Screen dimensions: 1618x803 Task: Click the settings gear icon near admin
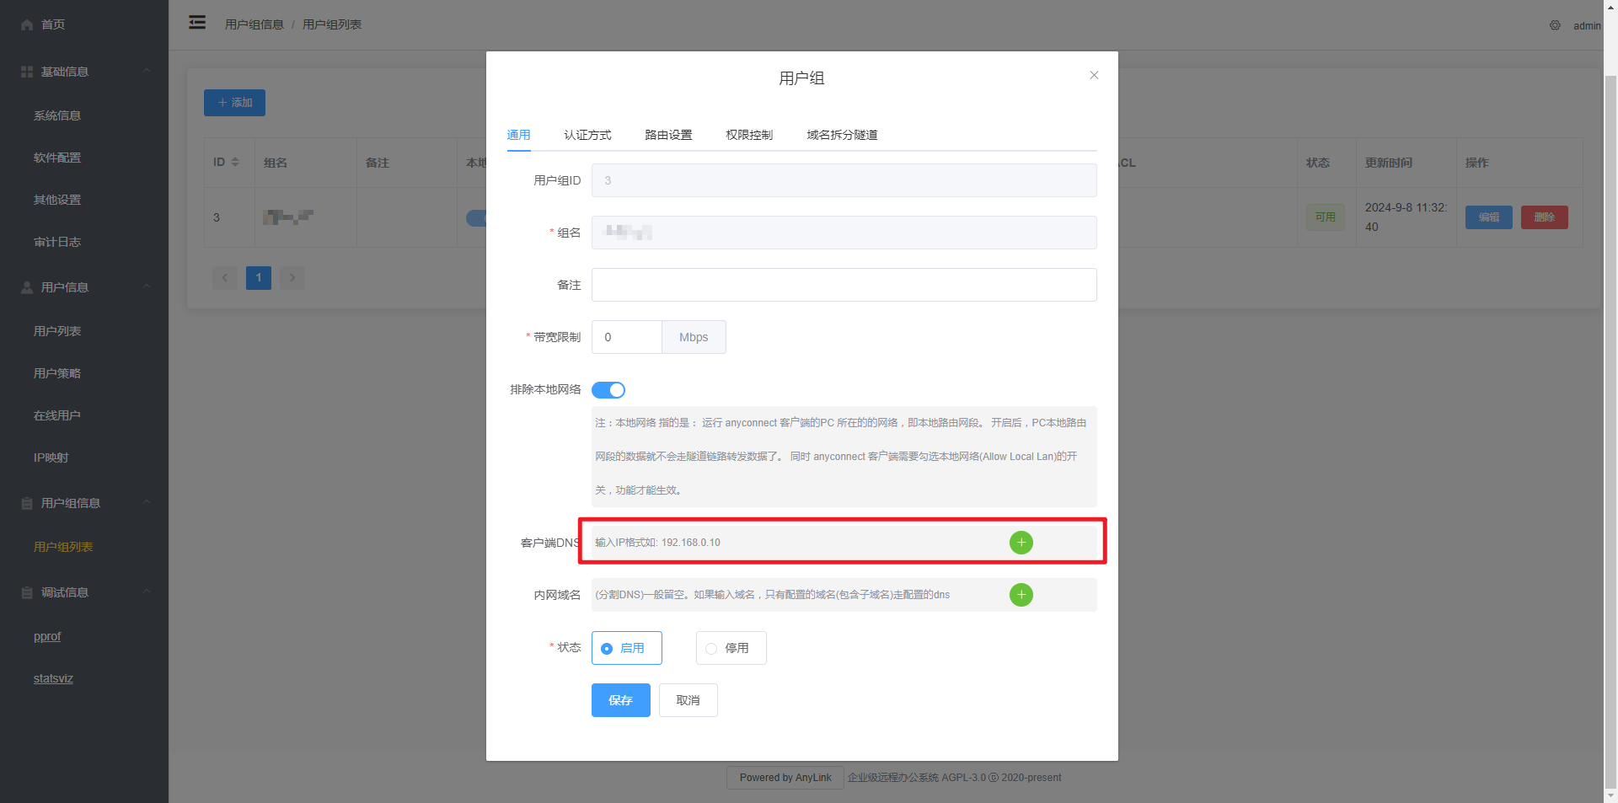point(1555,25)
